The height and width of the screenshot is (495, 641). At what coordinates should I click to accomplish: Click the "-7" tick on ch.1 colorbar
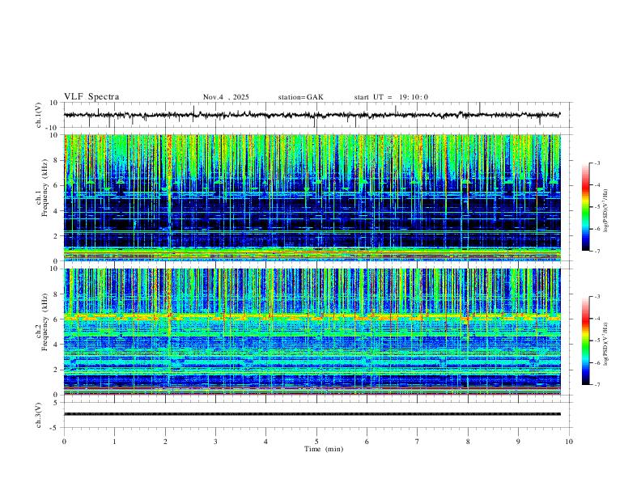597,252
